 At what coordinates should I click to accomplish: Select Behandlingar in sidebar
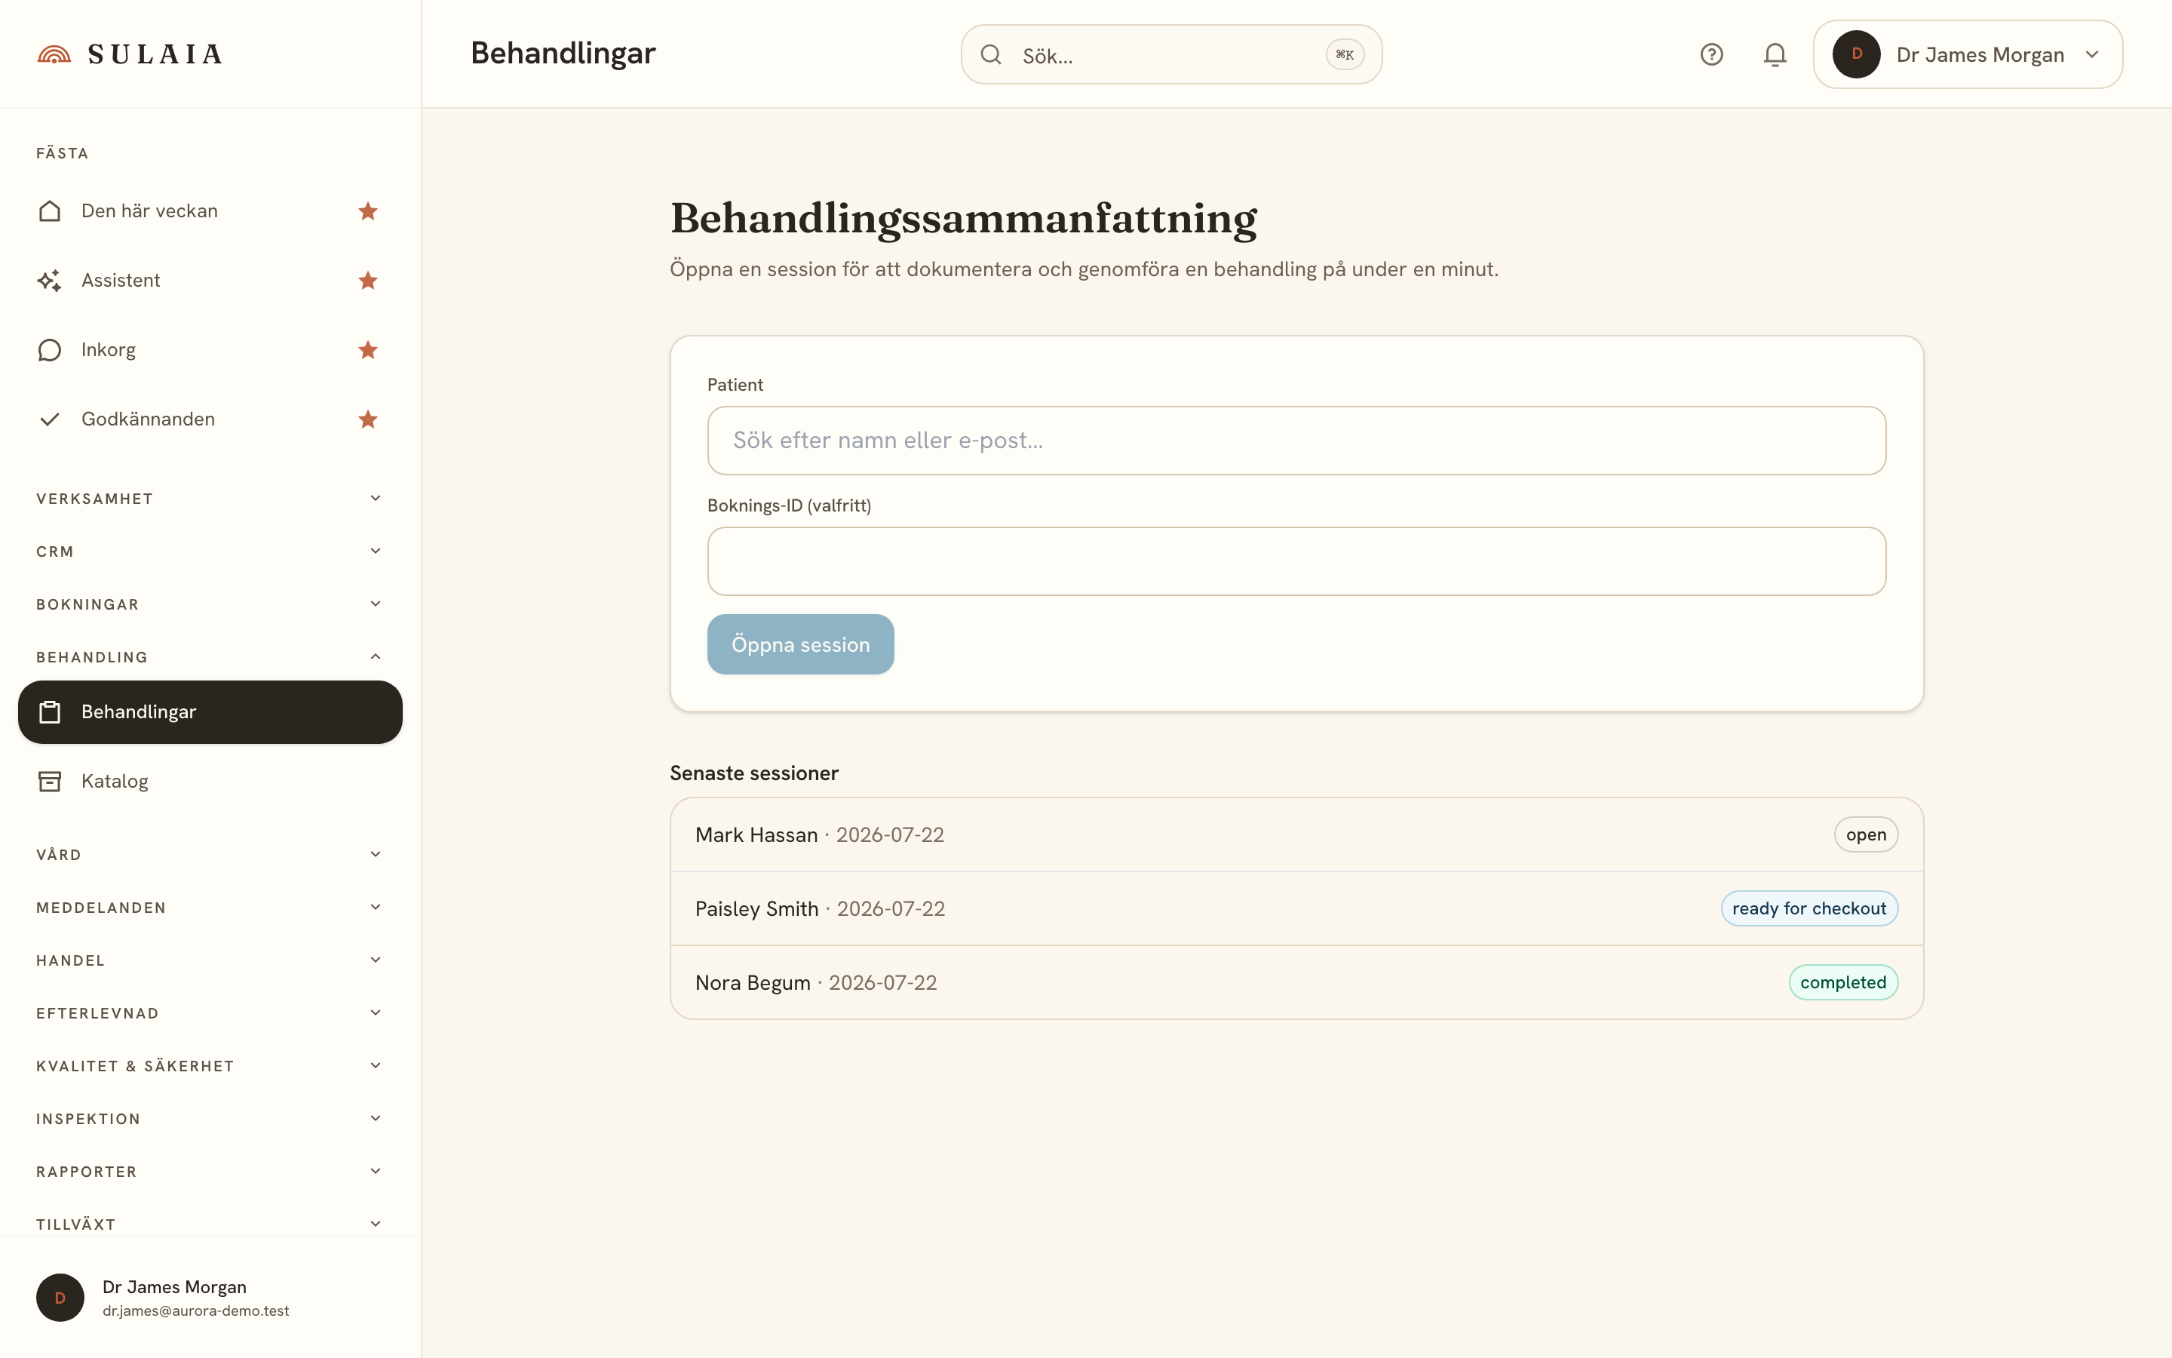(210, 712)
